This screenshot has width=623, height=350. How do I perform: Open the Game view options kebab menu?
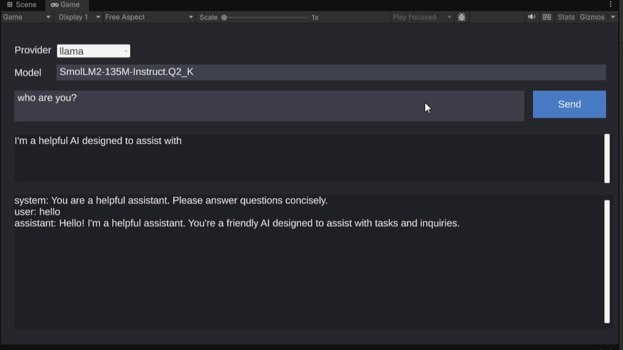(611, 4)
